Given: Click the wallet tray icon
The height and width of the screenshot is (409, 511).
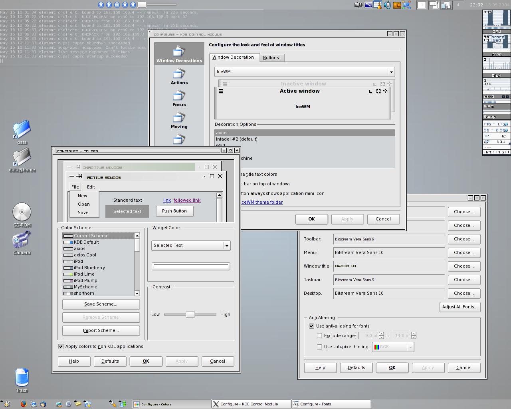Looking at the screenshot, I should pyautogui.click(x=397, y=5).
